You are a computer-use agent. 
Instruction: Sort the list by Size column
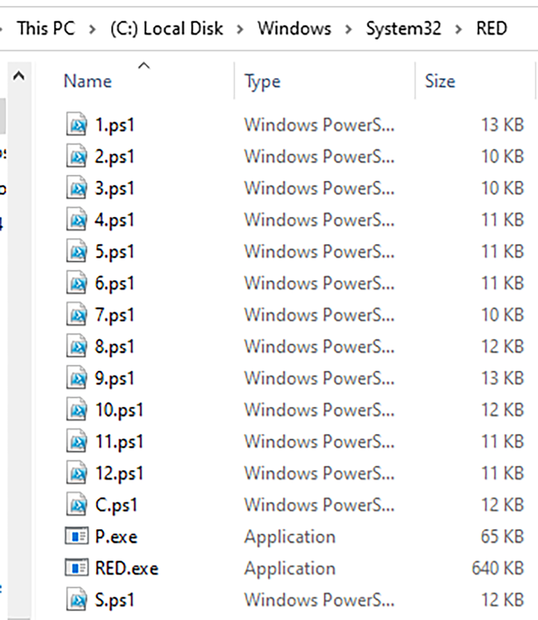440,82
